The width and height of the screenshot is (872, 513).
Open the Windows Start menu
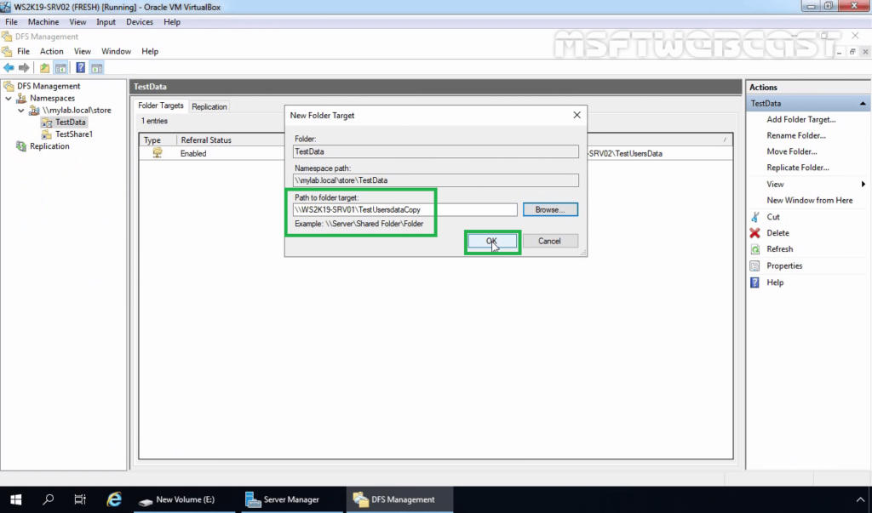pos(15,499)
